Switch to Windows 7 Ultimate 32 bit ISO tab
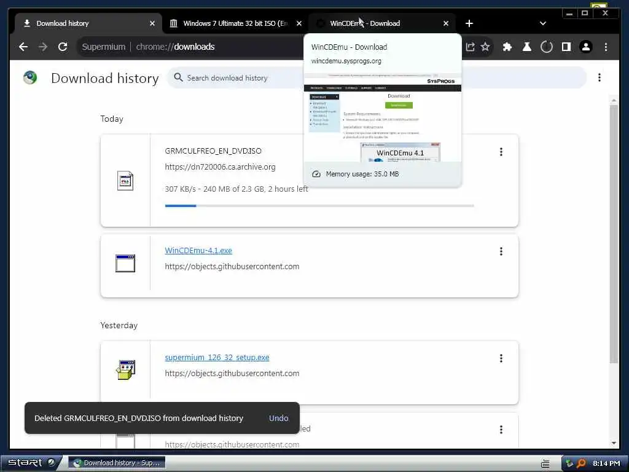This screenshot has width=629, height=472. point(235,23)
